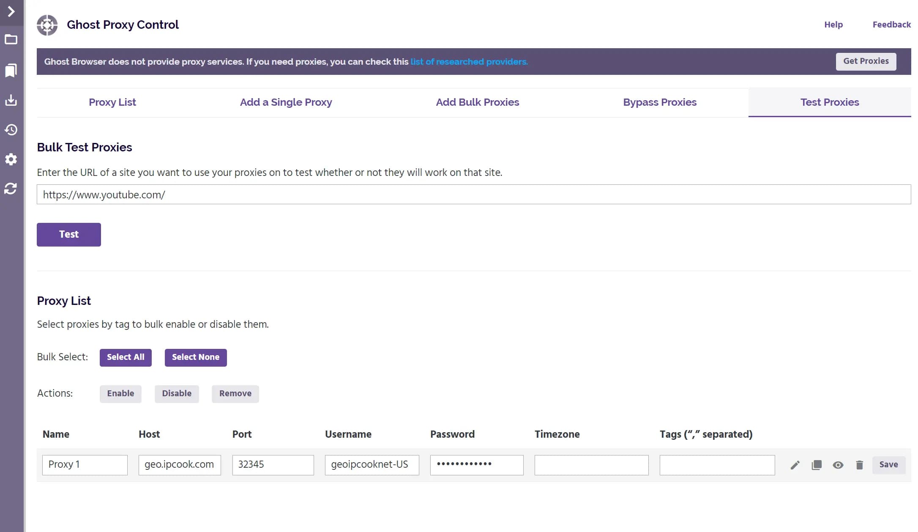918x532 pixels.
Task: Expand the sidebar with the chevron arrow
Action: [11, 11]
